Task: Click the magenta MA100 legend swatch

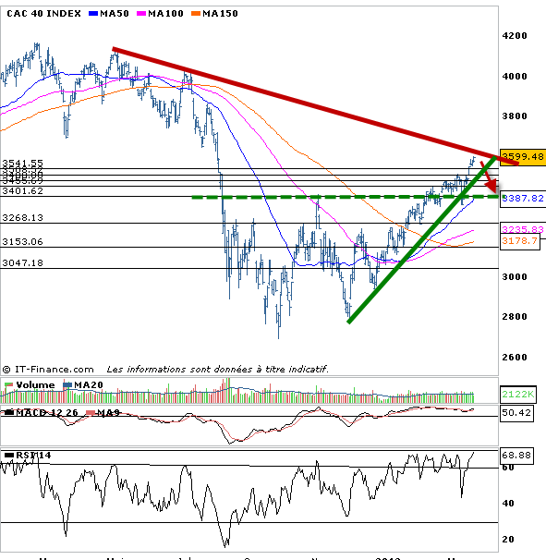Action: click(x=141, y=14)
